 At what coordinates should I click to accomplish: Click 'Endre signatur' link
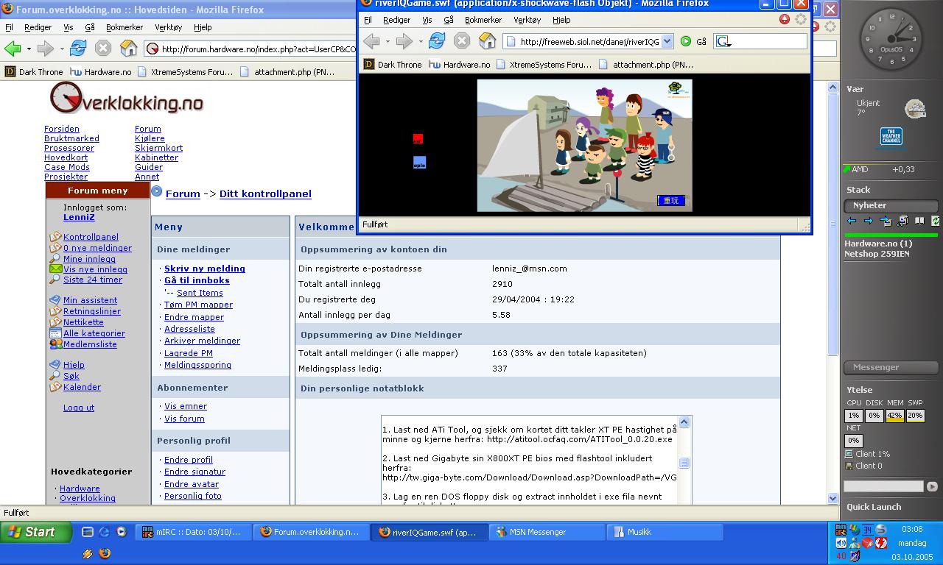(194, 472)
